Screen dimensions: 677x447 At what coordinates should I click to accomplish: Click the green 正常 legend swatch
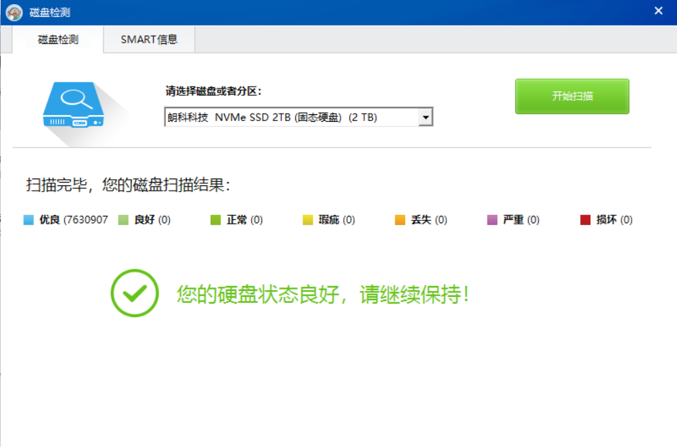click(216, 220)
